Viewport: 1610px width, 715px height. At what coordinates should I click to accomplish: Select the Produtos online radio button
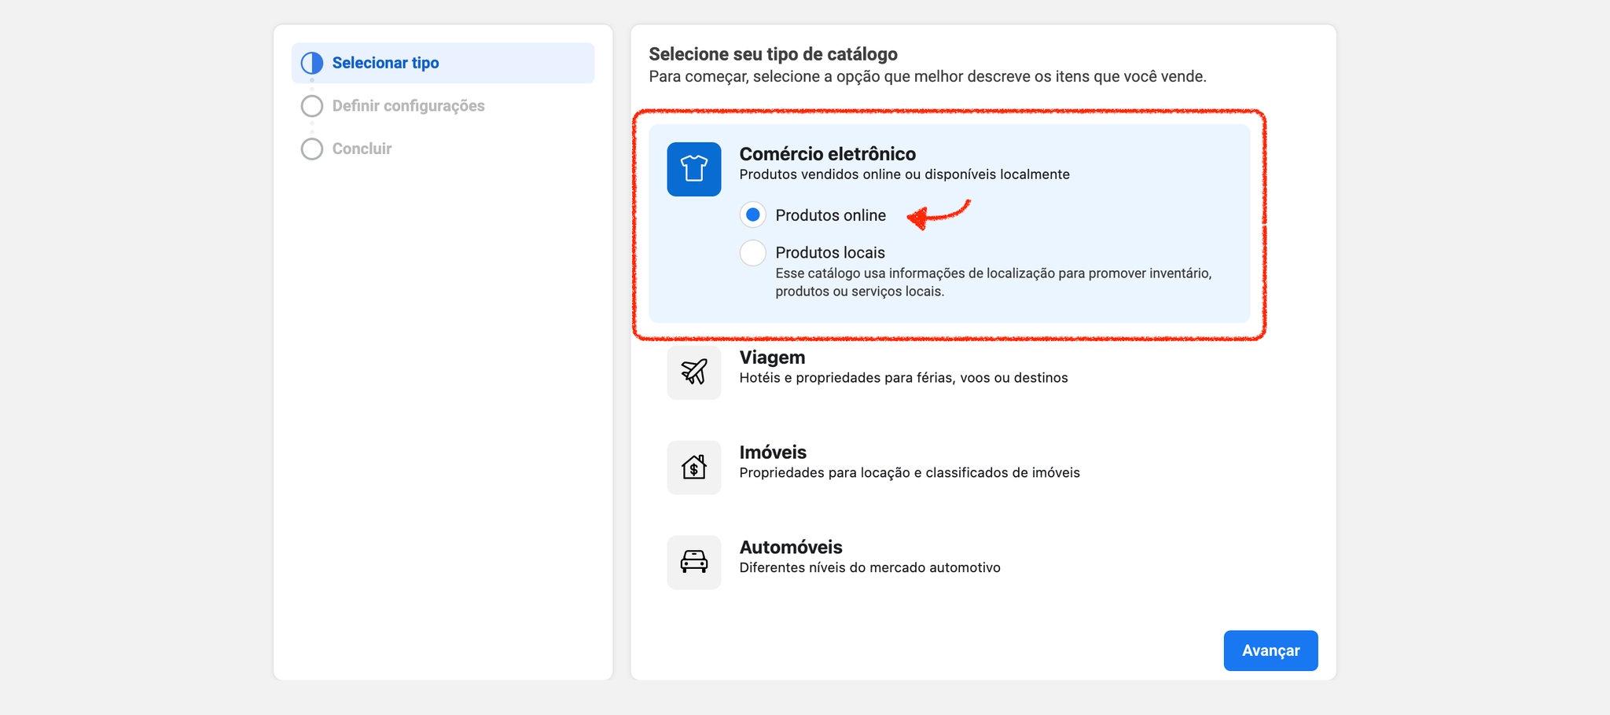tap(752, 214)
